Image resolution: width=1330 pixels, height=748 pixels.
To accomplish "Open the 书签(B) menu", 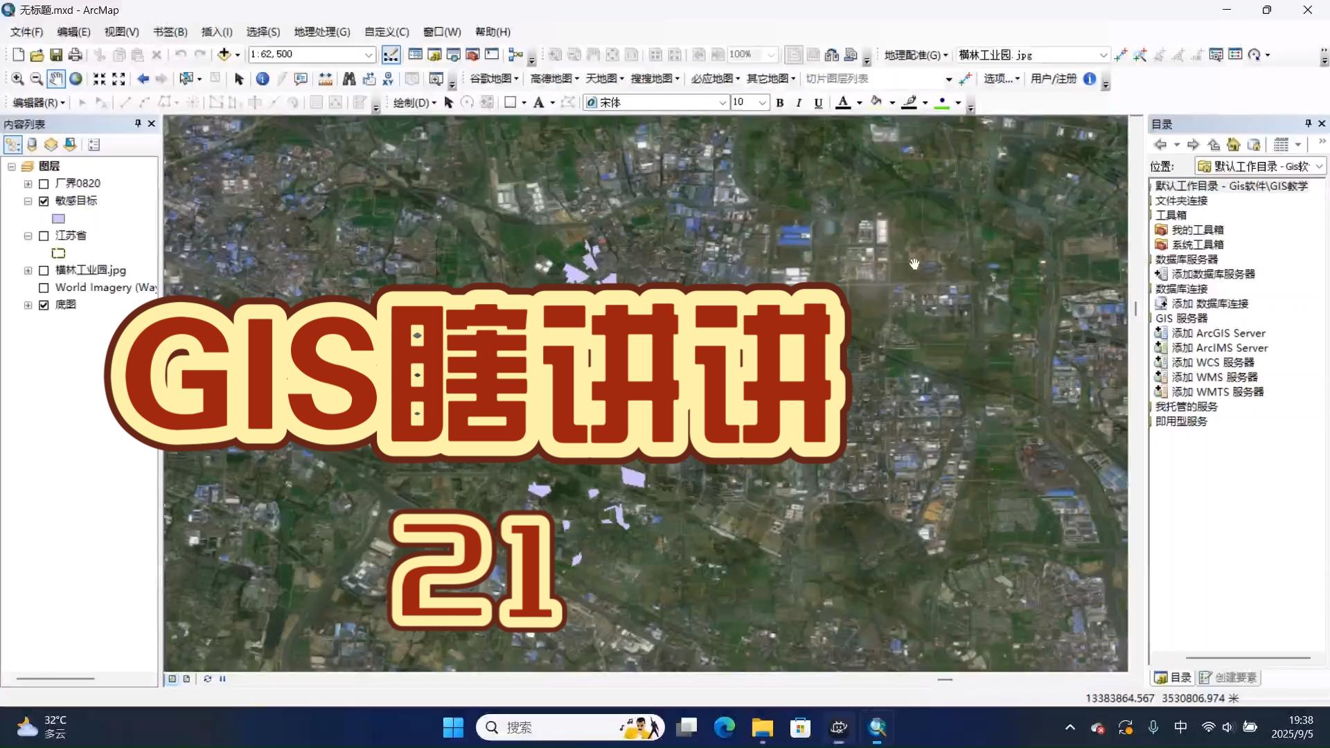I will pyautogui.click(x=170, y=31).
